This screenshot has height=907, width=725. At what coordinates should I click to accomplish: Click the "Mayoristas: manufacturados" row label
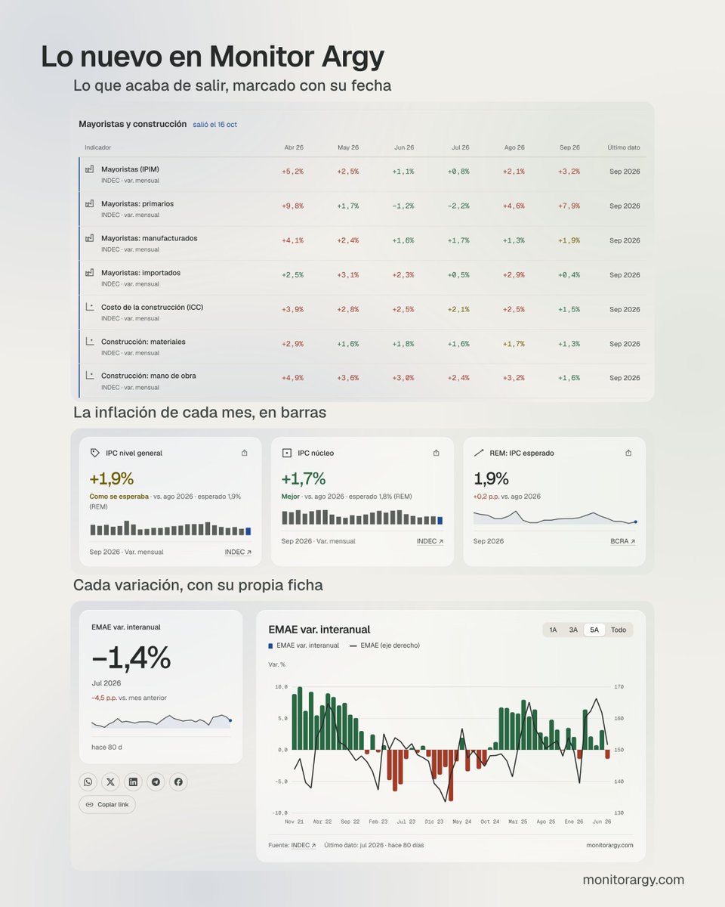coord(150,238)
